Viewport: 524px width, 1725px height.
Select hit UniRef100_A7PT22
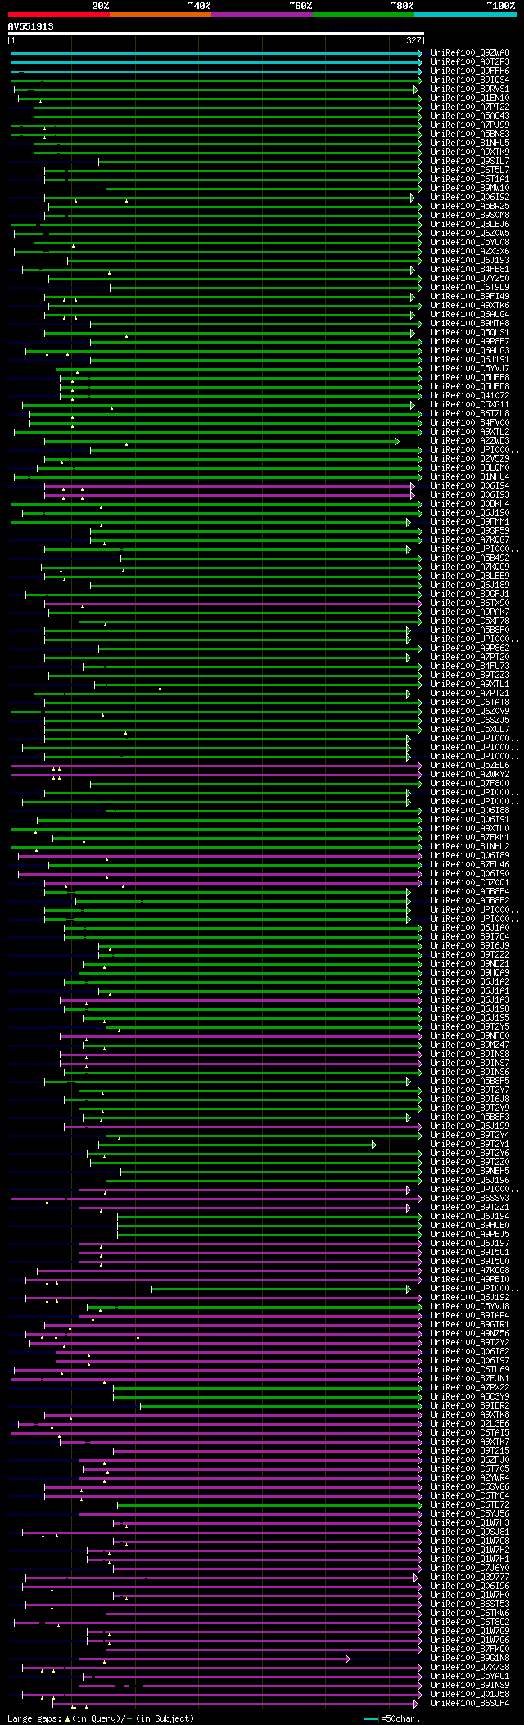tap(470, 107)
